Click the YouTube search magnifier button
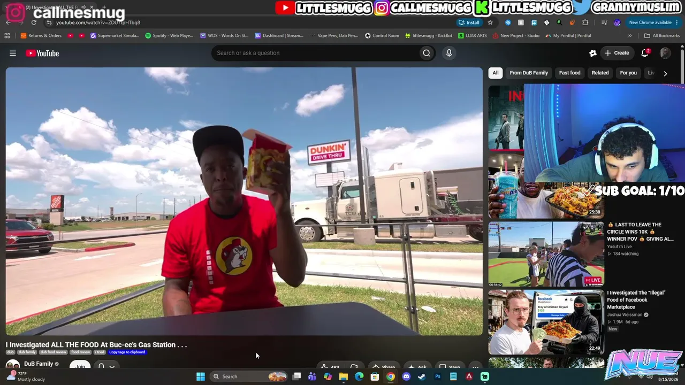This screenshot has width=685, height=385. coord(427,53)
